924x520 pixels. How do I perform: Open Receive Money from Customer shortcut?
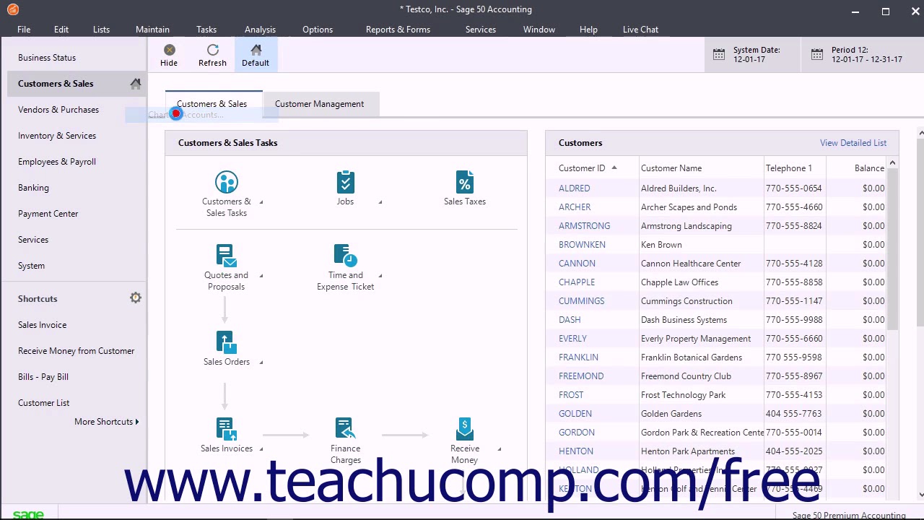76,351
